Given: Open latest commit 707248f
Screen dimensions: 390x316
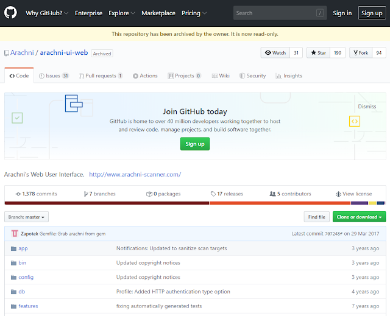Looking at the screenshot, I should (x=333, y=234).
